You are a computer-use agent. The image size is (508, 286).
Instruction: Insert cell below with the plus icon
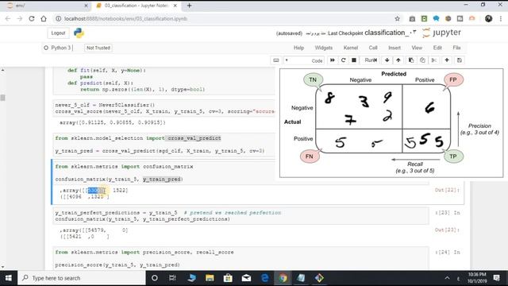click(447, 60)
